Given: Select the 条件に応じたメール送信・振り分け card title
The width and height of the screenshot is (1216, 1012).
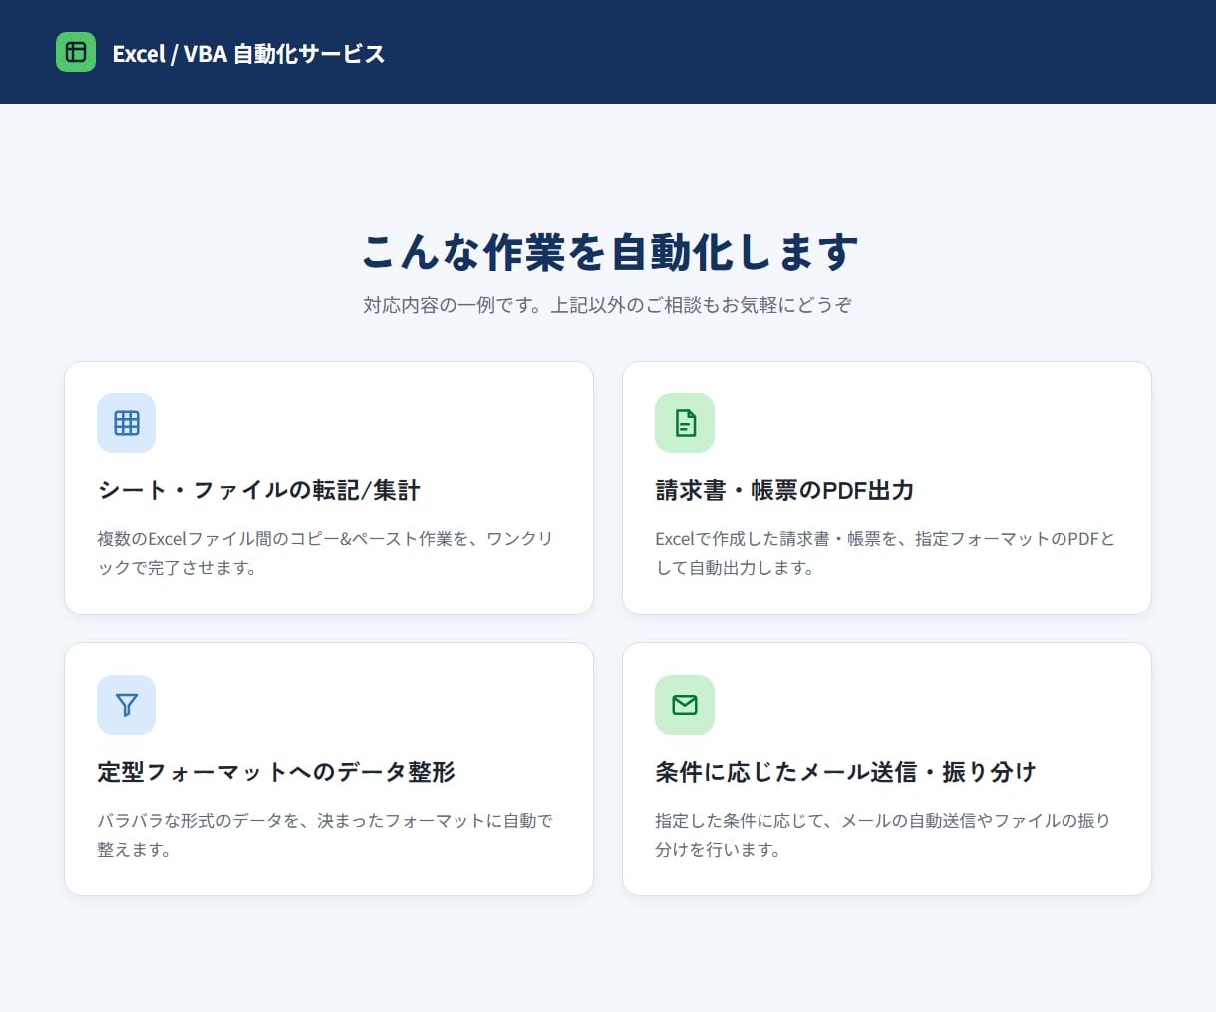Looking at the screenshot, I should (x=845, y=772).
